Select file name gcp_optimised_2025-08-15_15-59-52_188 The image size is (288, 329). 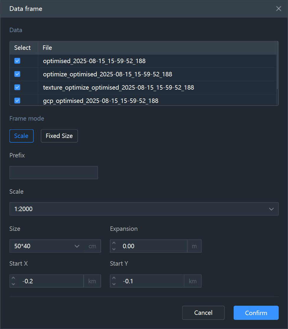(101, 101)
